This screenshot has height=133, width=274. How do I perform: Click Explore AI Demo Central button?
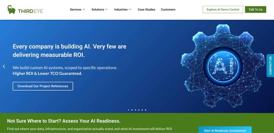pyautogui.click(x=223, y=10)
